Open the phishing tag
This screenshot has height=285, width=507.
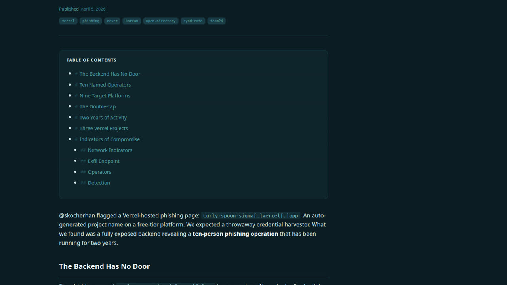(x=91, y=21)
